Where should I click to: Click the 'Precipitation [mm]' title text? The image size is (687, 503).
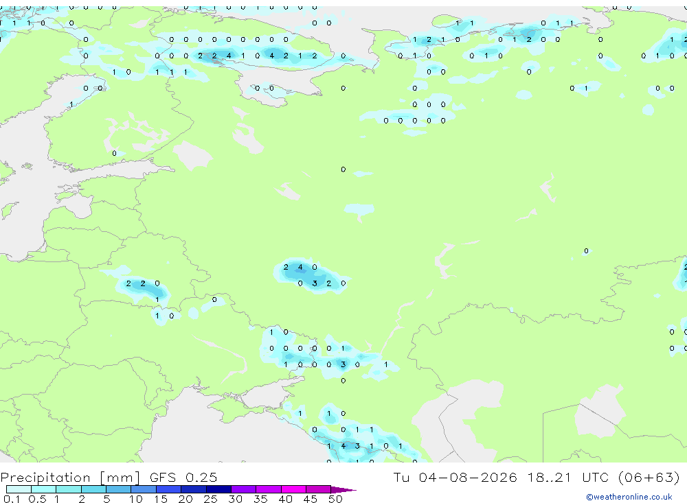coord(70,478)
